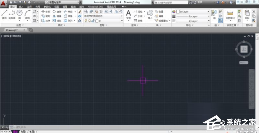Switch to the Autodesk 360 ribbon tab
The height and width of the screenshot is (133, 259).
pyautogui.click(x=95, y=7)
